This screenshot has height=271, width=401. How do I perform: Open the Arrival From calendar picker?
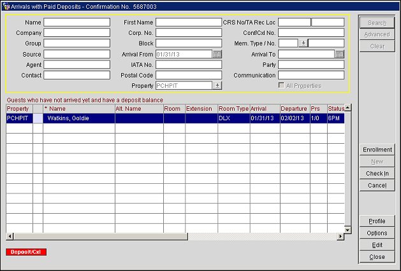click(x=217, y=54)
